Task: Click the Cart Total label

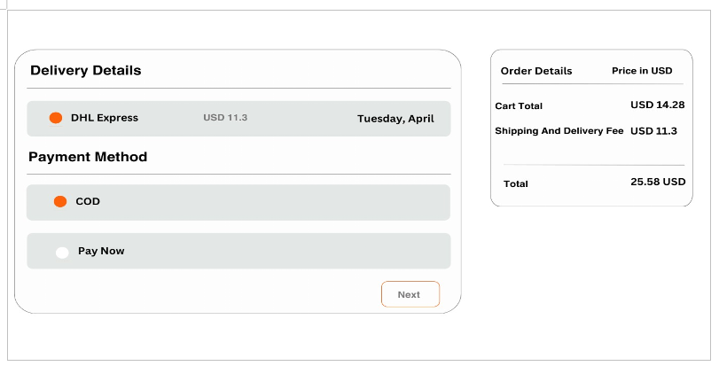Action: pyautogui.click(x=519, y=106)
